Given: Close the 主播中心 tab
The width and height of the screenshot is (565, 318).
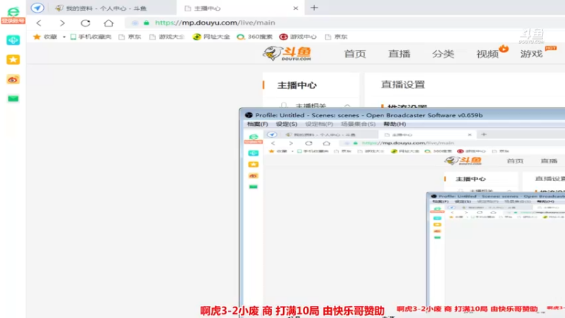Looking at the screenshot, I should (295, 8).
